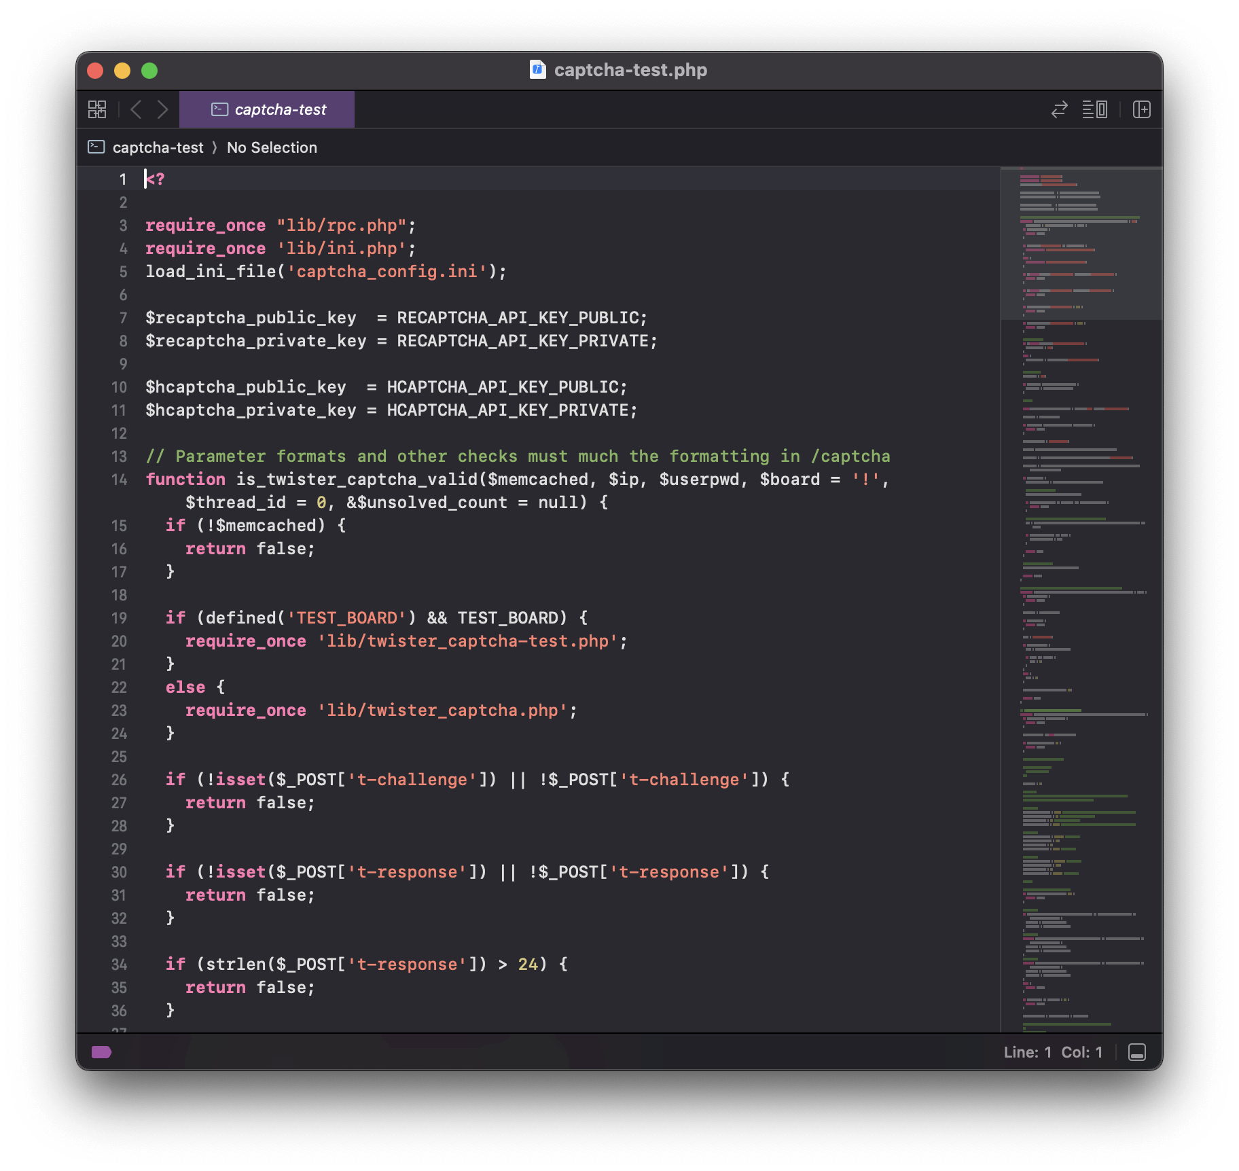The width and height of the screenshot is (1239, 1171).
Task: Click the code review swap arrows icon
Action: point(1059,109)
